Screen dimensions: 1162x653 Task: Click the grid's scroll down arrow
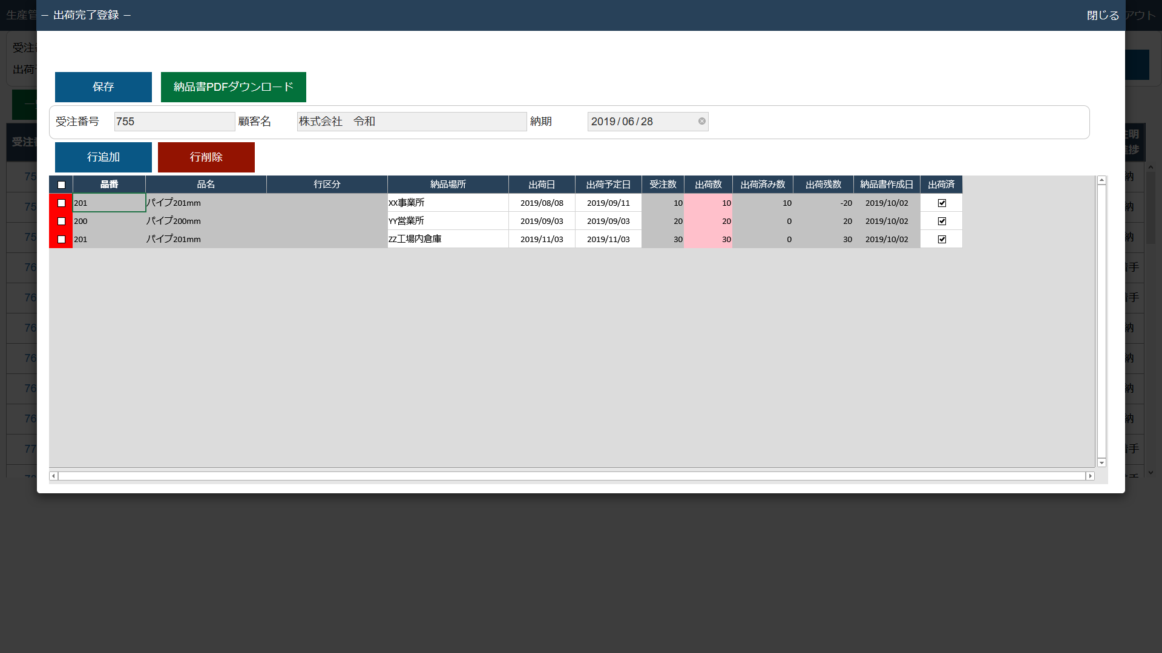(1101, 462)
